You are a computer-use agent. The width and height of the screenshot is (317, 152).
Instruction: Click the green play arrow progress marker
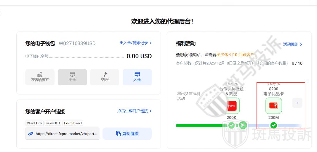[243, 125]
